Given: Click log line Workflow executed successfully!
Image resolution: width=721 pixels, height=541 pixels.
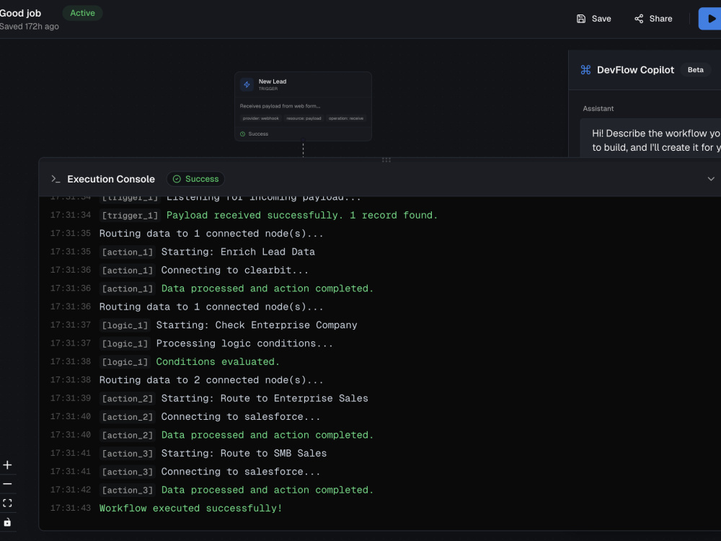Looking at the screenshot, I should pos(190,509).
